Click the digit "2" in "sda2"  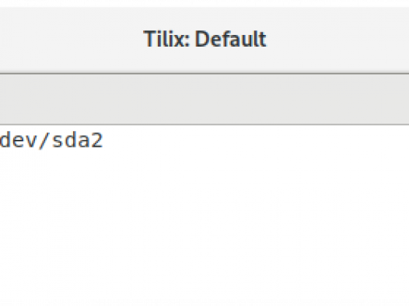point(96,141)
